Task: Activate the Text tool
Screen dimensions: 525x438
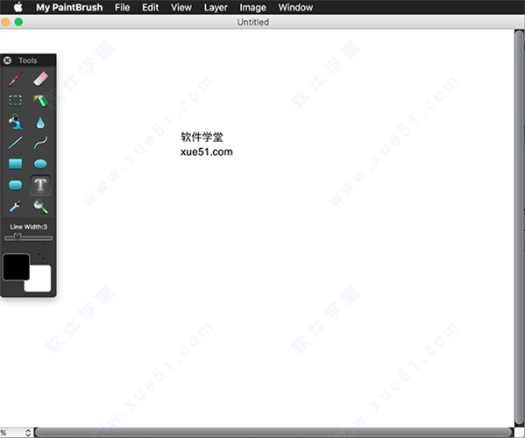Action: tap(40, 185)
